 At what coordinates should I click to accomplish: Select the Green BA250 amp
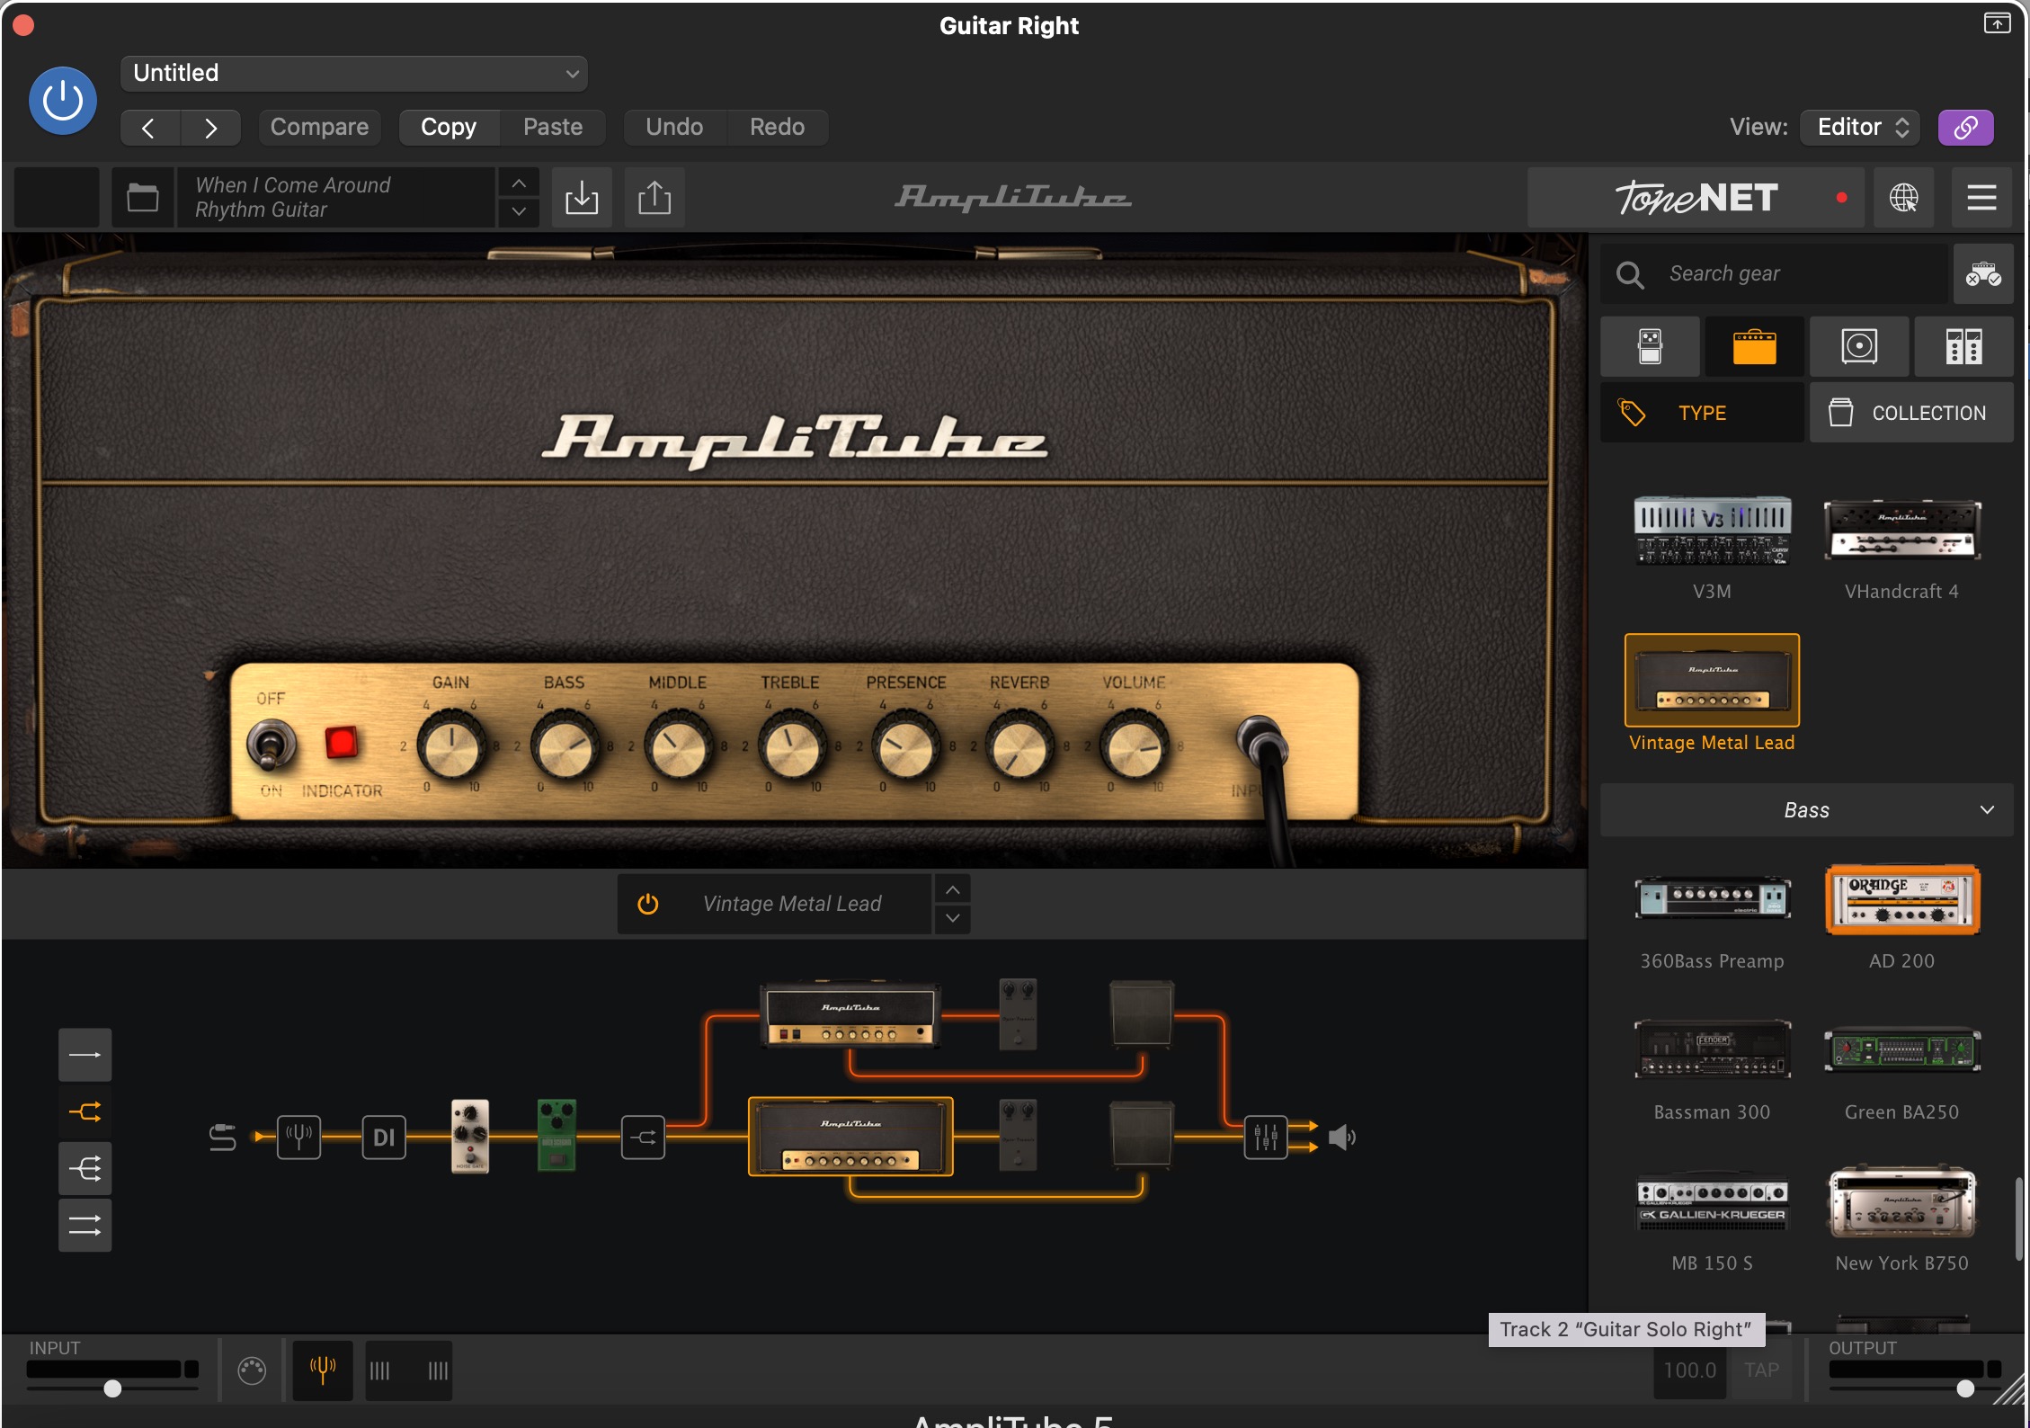(1901, 1050)
